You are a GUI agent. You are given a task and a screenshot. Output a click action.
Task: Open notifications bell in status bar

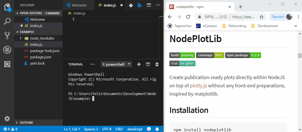click(x=157, y=129)
